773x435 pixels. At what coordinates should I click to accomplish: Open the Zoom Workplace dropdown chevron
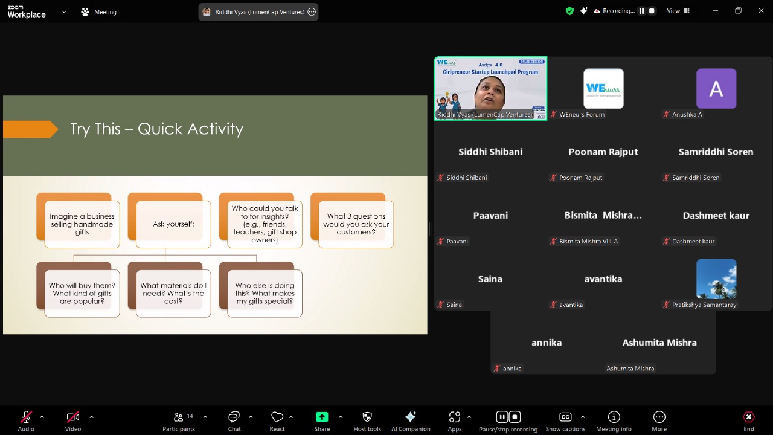(x=64, y=11)
